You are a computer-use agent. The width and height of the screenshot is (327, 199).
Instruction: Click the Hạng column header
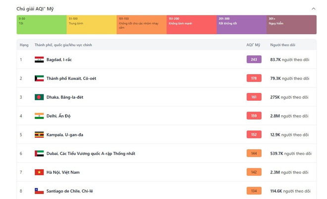[x=24, y=45]
